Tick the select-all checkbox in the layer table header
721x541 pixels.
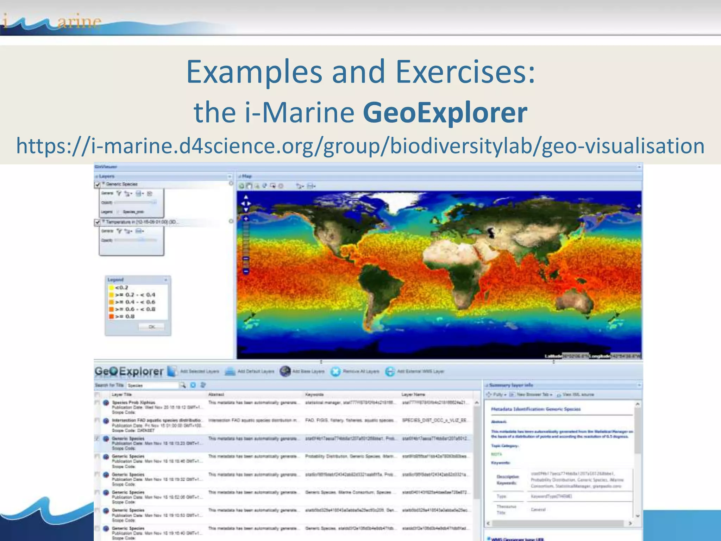pos(97,395)
